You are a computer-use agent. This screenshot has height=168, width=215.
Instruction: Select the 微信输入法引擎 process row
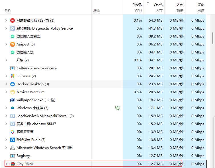[x=103, y=36]
